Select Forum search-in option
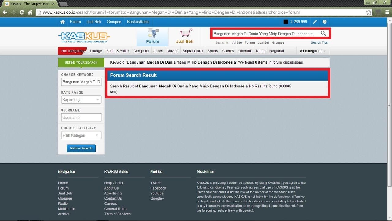 pos(250,43)
